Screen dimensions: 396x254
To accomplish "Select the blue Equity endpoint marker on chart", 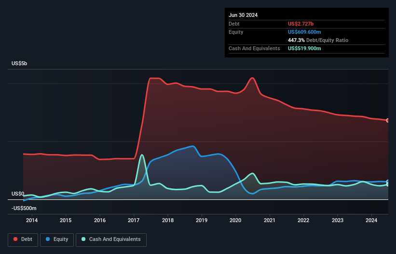I will [x=388, y=182].
